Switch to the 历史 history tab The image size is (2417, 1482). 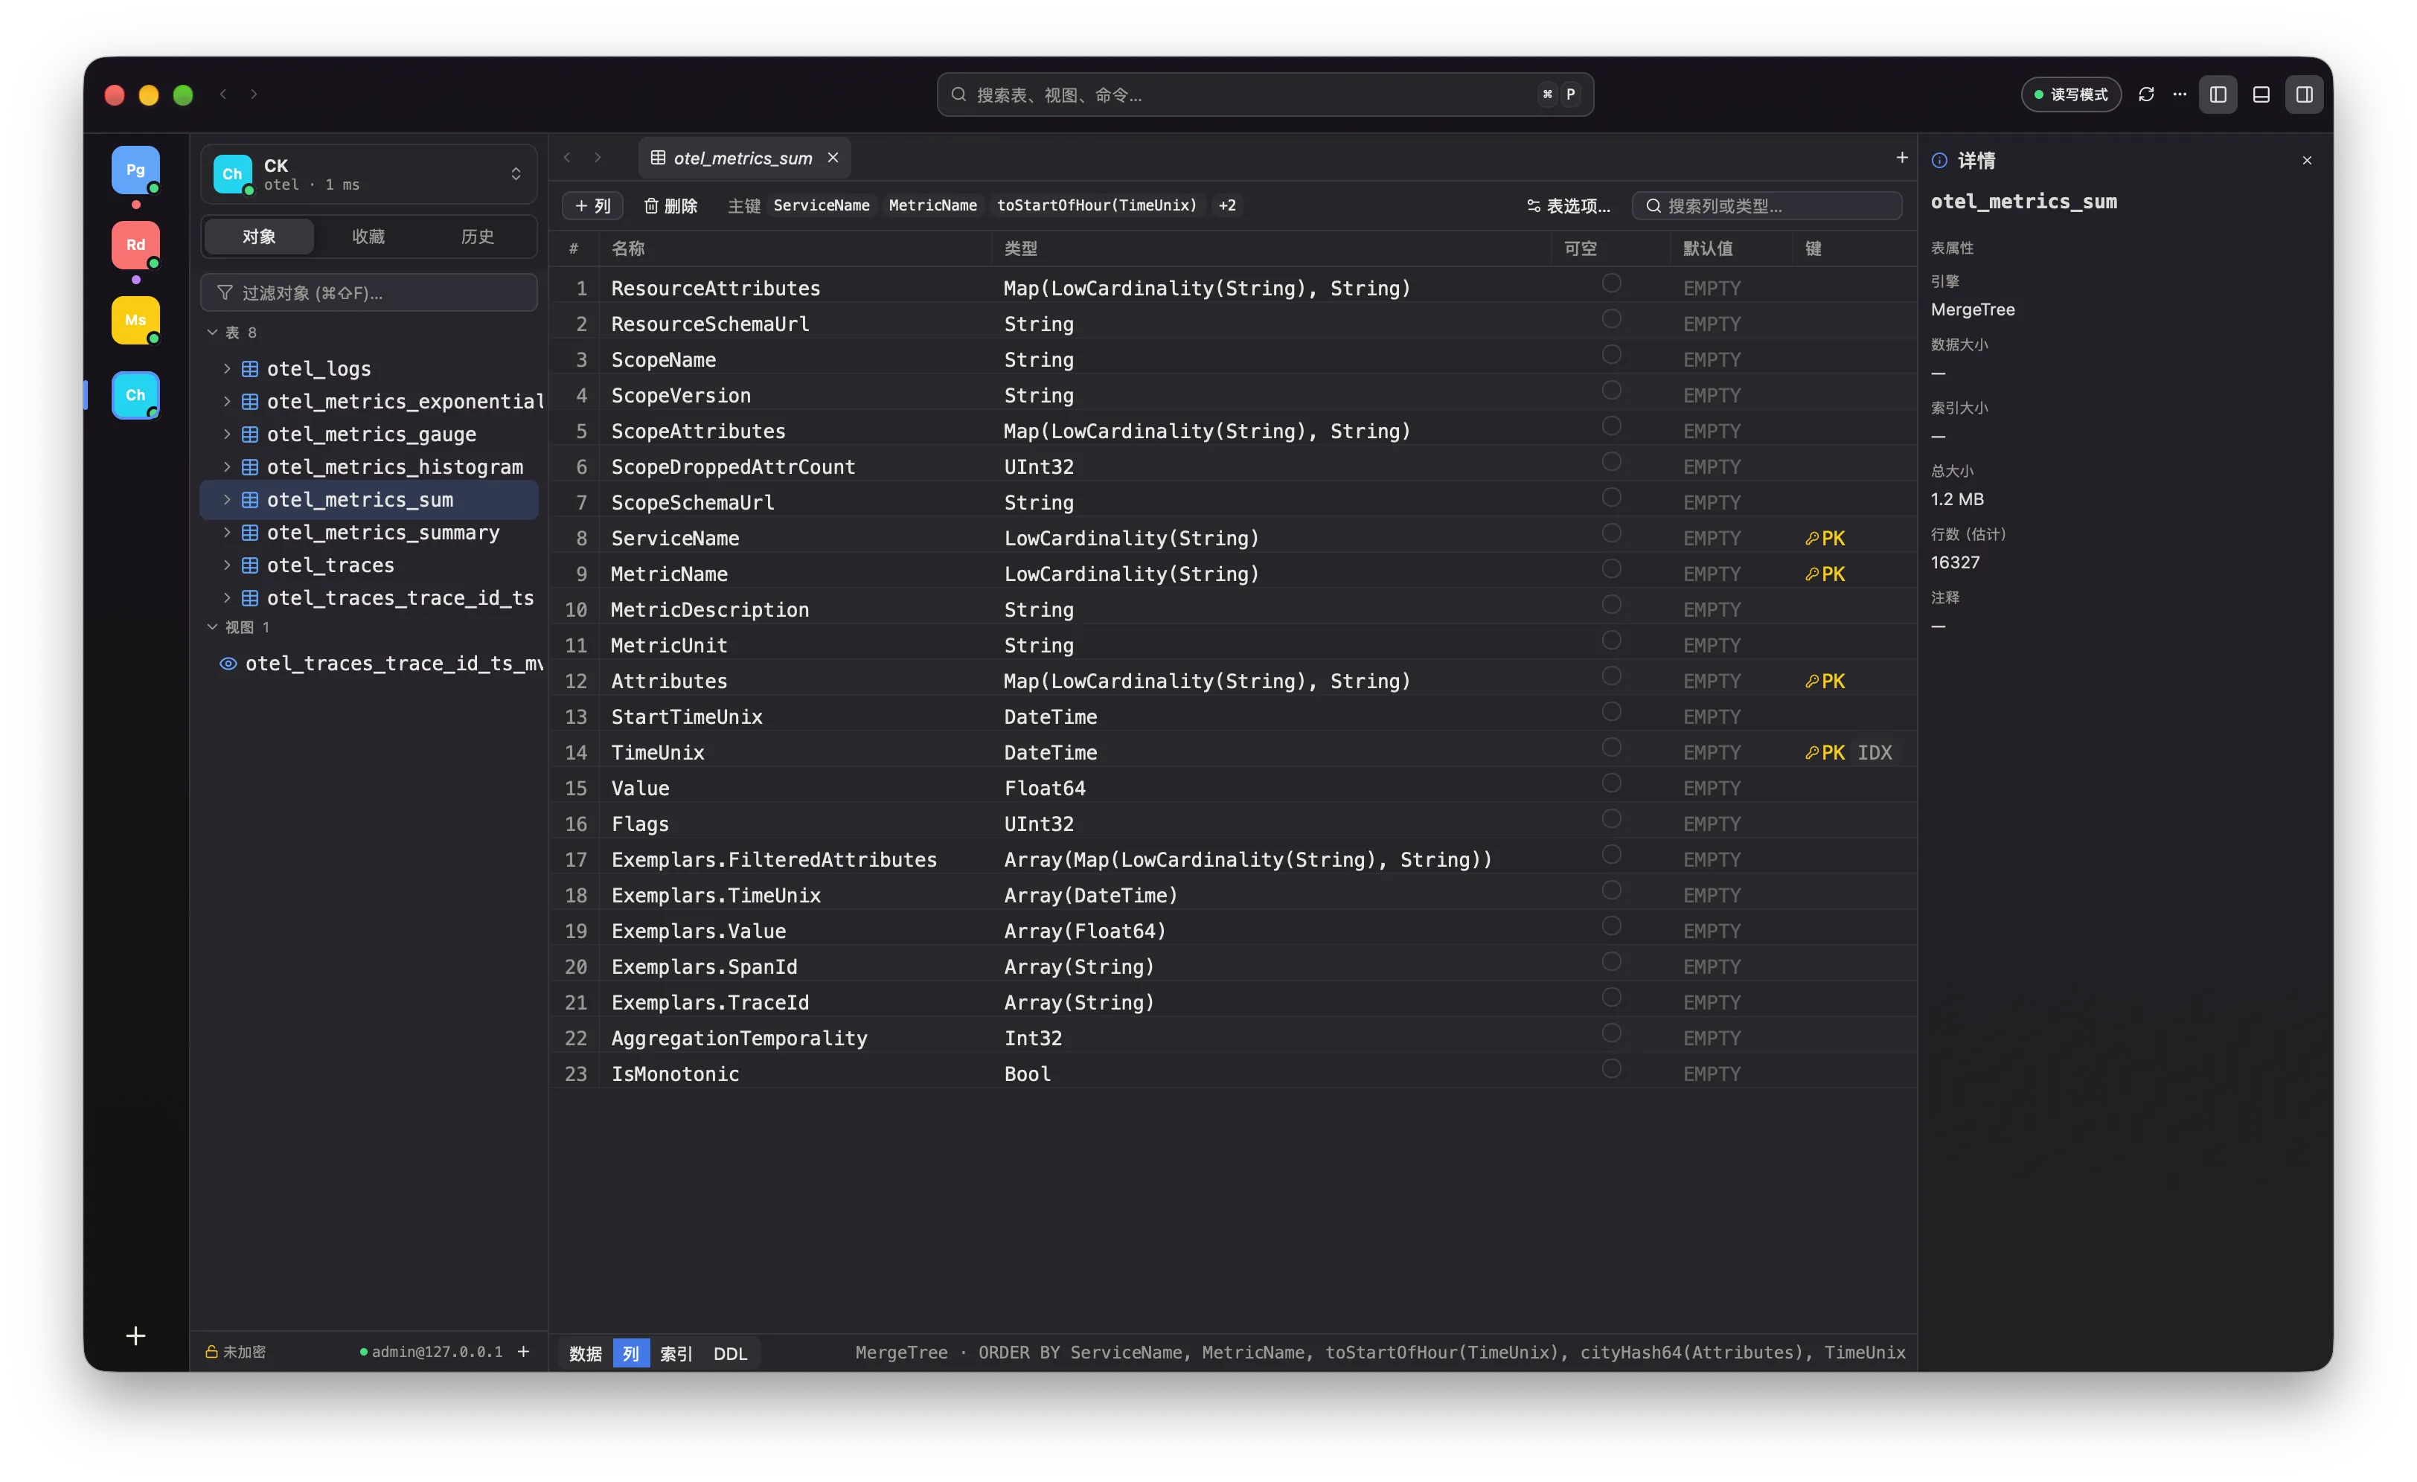(x=478, y=237)
